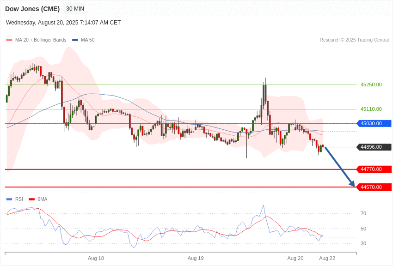Click the date and time stamp text
Screen dimensions: 393x266
63,23
